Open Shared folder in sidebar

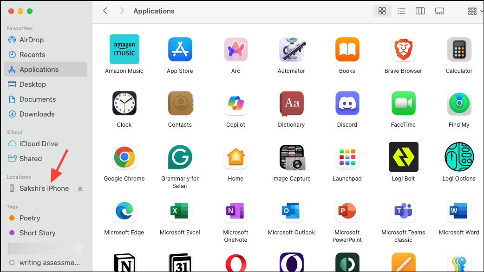(46, 159)
